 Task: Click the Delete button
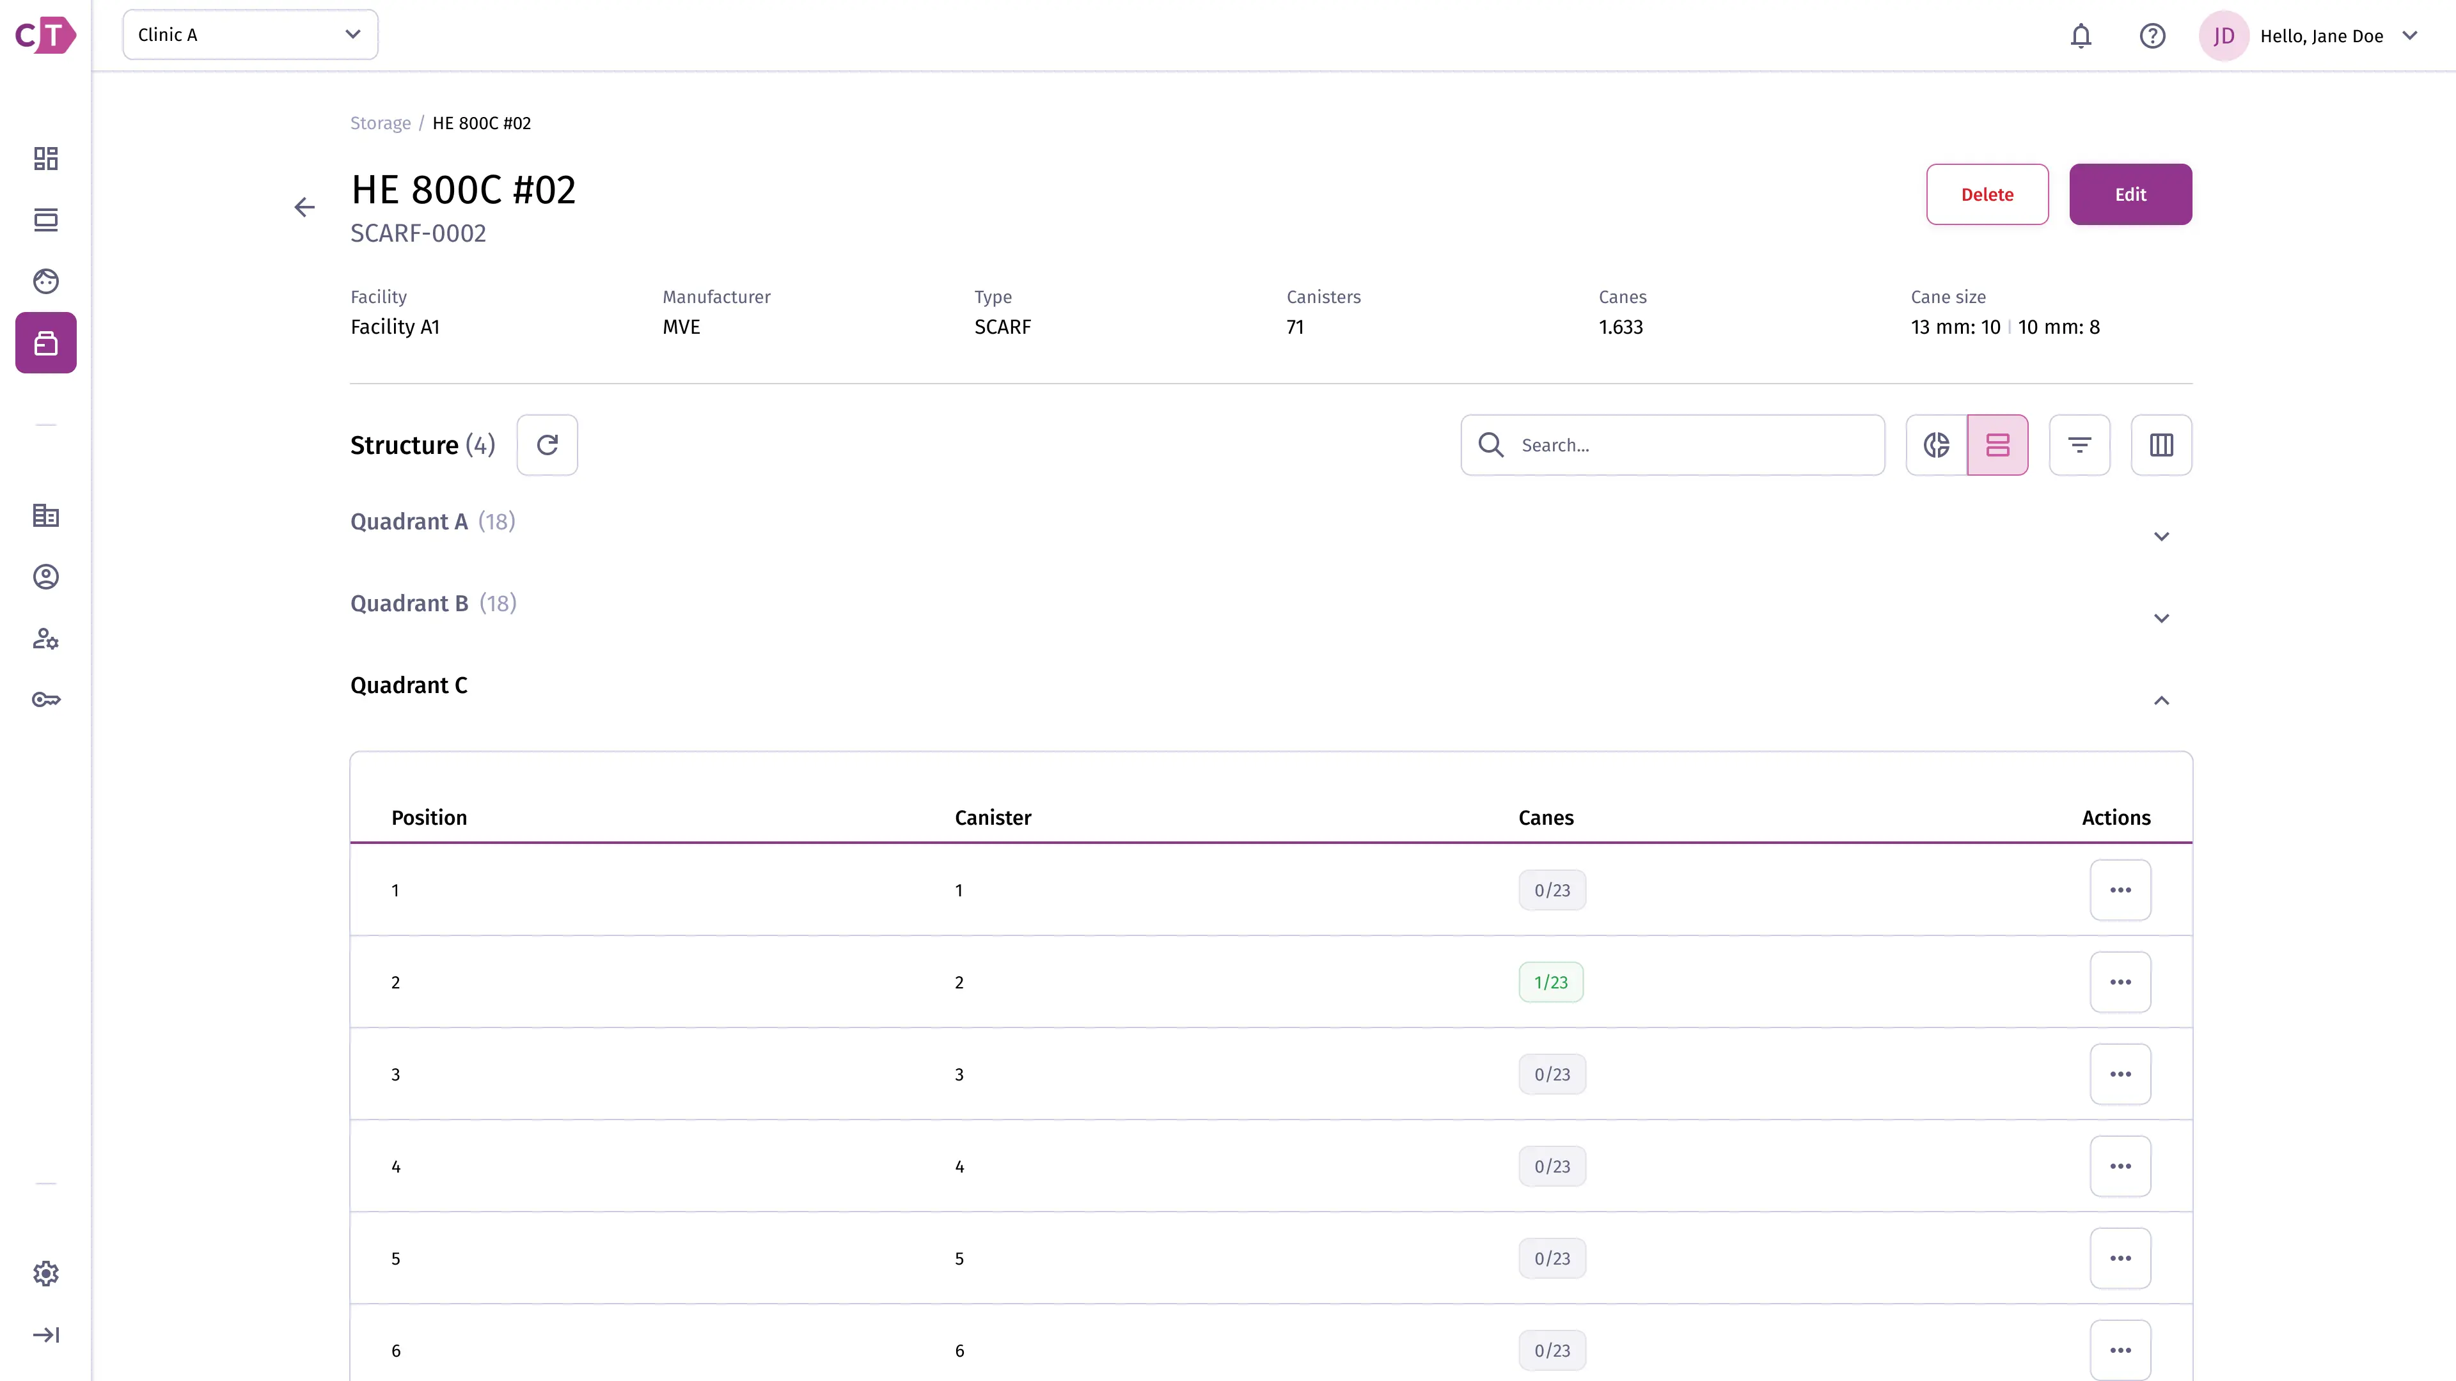tap(1987, 194)
